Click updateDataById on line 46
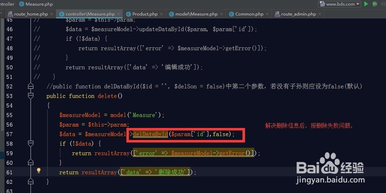The height and width of the screenshot is (193, 386). point(162,29)
